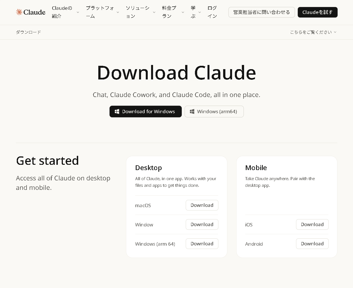Download the Android mobile app
Screen dimensions: 353x288
(x=312, y=243)
